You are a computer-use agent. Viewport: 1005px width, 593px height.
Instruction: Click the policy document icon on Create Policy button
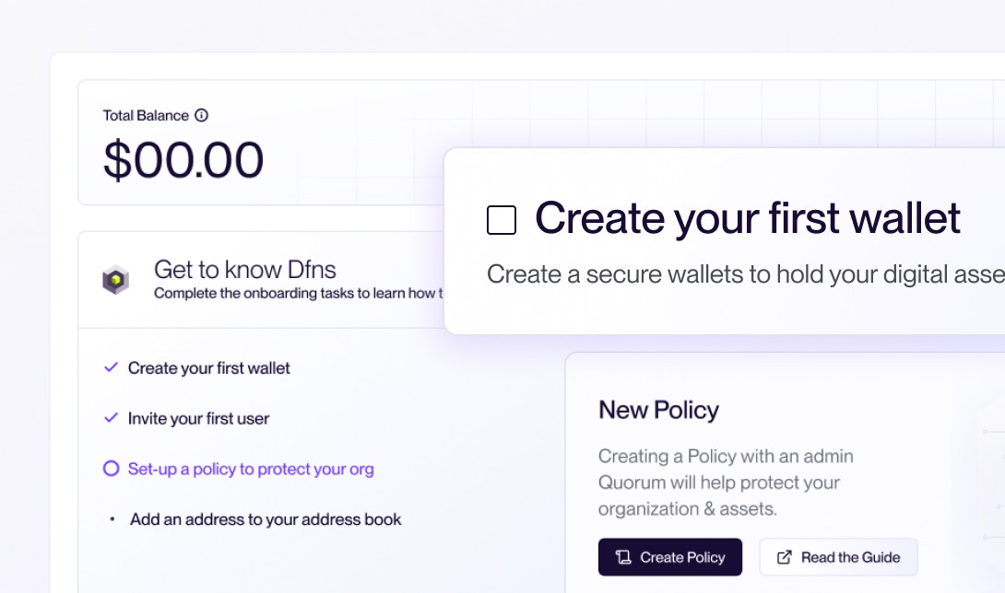(x=625, y=557)
